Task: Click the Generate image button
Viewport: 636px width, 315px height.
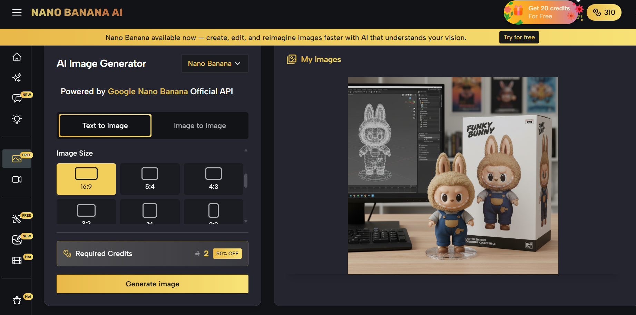Action: [152, 284]
